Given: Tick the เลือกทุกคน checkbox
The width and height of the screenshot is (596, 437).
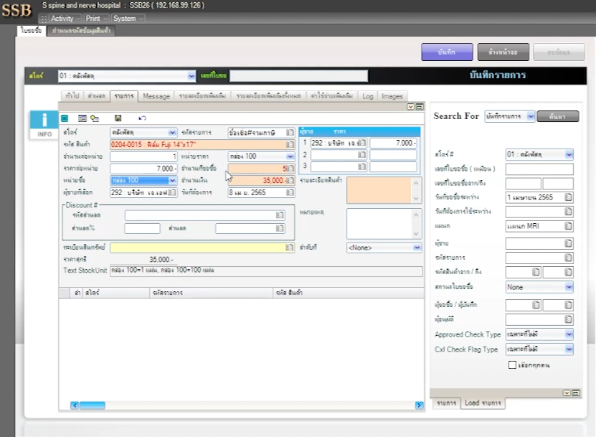Looking at the screenshot, I should coord(512,365).
